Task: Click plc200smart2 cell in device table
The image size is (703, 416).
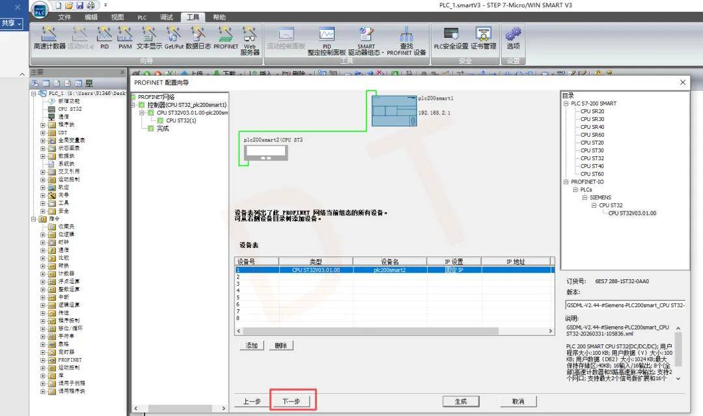Action: 390,270
